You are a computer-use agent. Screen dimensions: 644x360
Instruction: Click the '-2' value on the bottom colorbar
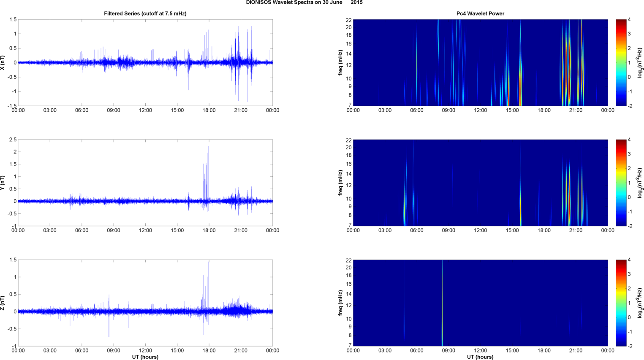(x=630, y=346)
